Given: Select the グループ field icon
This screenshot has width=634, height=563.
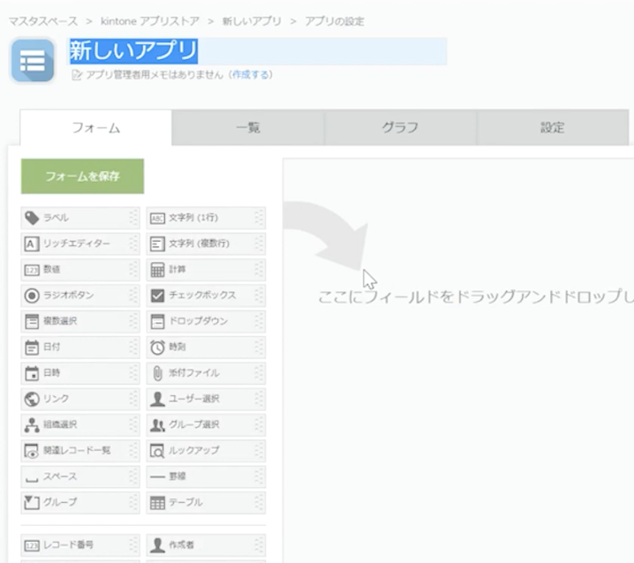Looking at the screenshot, I should pyautogui.click(x=32, y=502).
